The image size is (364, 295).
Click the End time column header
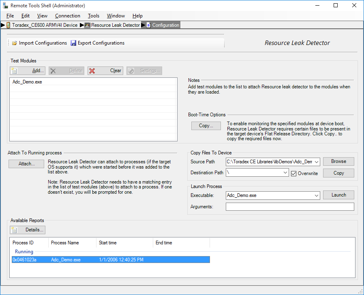coord(181,243)
